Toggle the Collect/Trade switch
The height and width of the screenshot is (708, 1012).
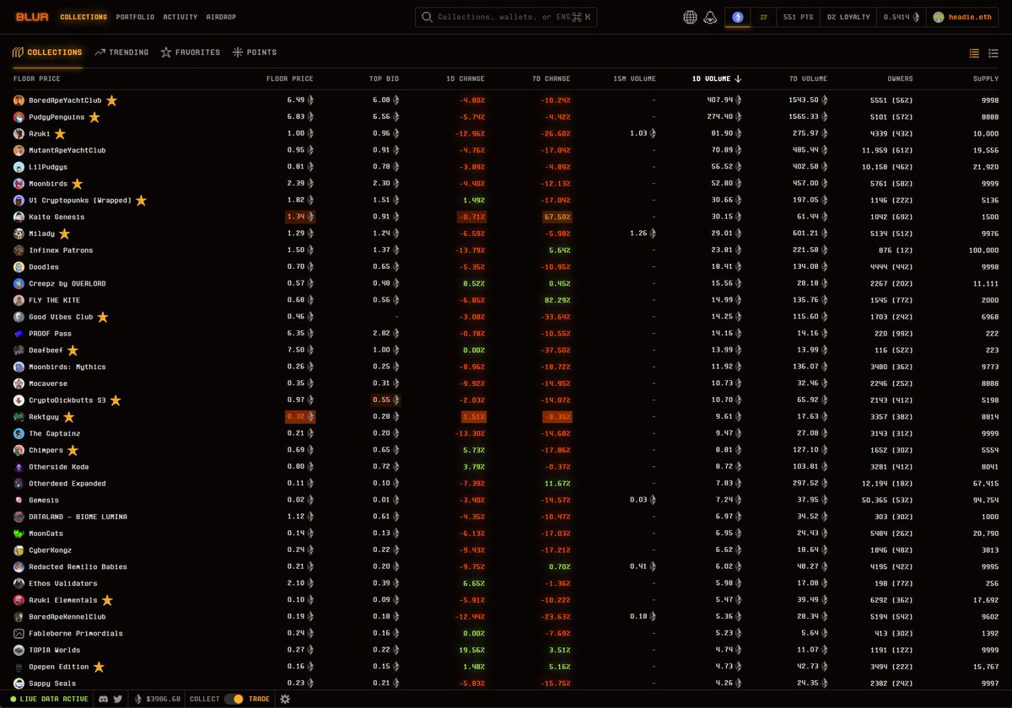[x=234, y=699]
